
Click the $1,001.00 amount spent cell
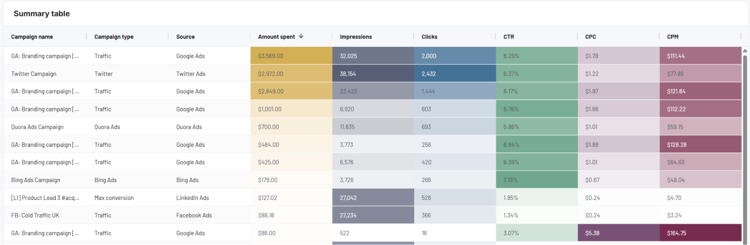pyautogui.click(x=292, y=109)
